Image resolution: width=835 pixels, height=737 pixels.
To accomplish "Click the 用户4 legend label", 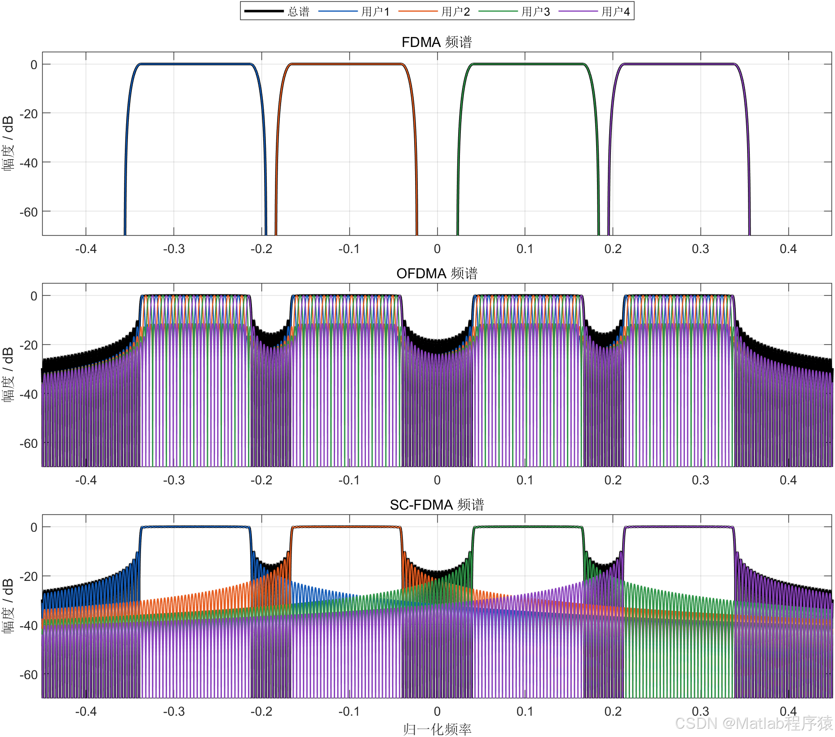I will tap(616, 11).
